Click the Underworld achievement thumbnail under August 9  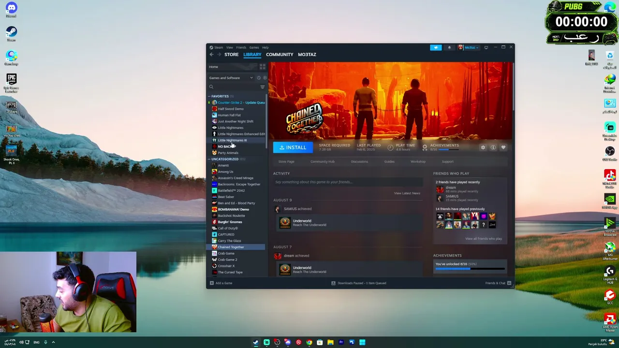point(285,222)
